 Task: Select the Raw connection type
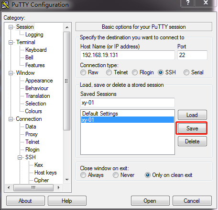[83, 72]
